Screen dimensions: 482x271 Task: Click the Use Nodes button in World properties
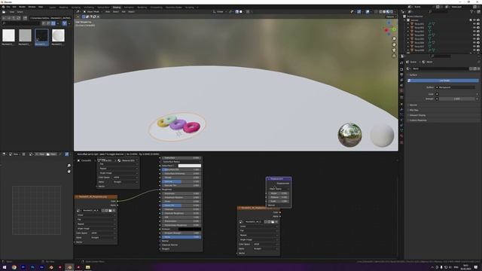[x=443, y=81]
